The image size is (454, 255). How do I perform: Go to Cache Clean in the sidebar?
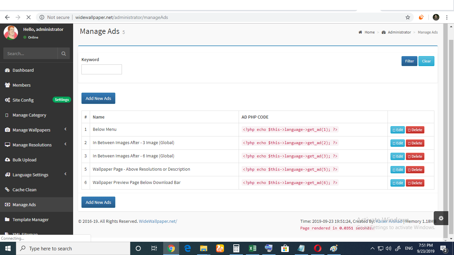point(24,190)
